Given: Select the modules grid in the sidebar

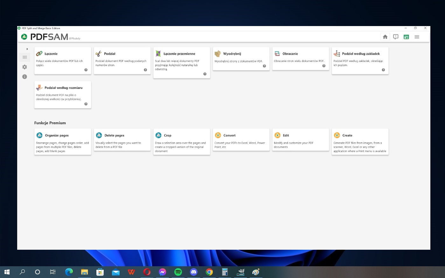Looking at the screenshot, I should click(x=24, y=57).
